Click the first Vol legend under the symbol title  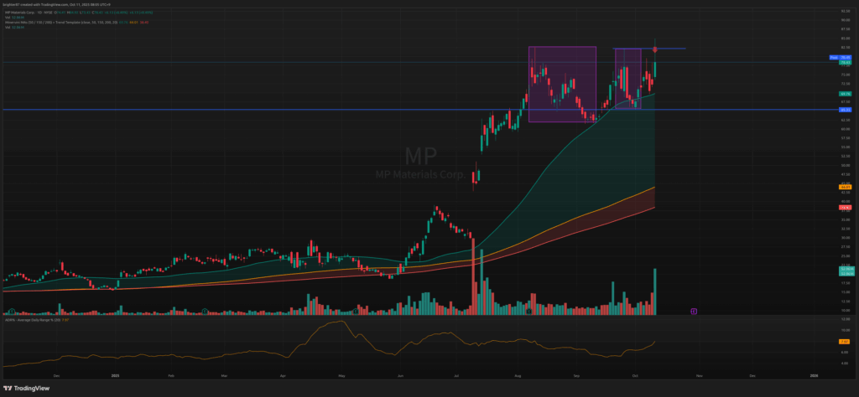10,18
